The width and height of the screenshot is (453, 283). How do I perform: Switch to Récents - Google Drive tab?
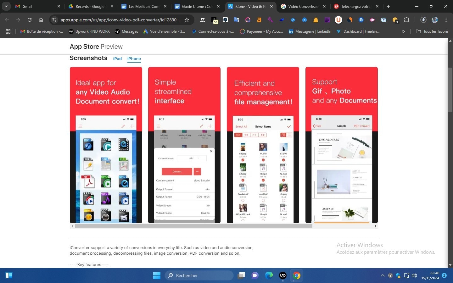pyautogui.click(x=91, y=6)
